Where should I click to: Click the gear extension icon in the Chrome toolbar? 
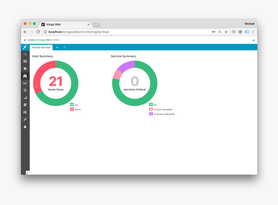(240, 32)
